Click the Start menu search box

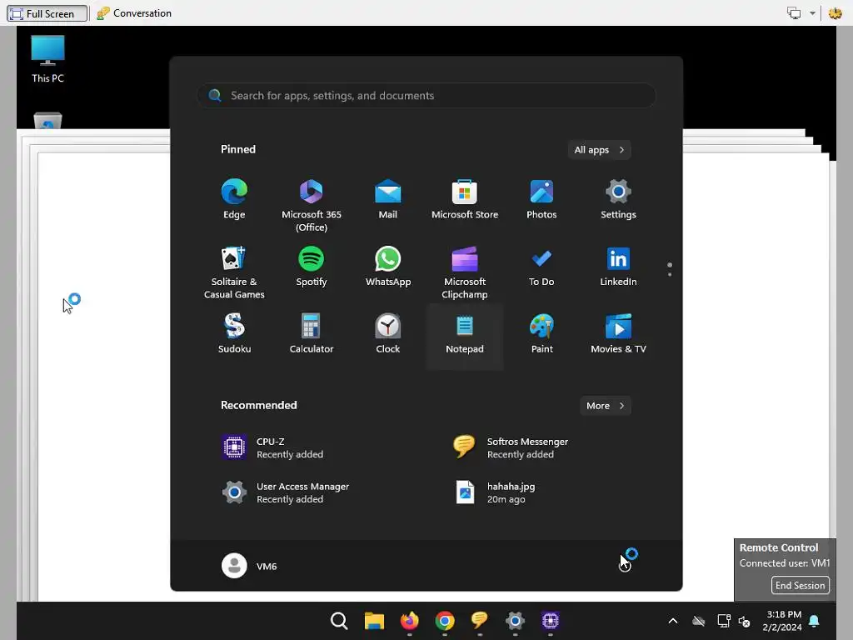click(426, 96)
